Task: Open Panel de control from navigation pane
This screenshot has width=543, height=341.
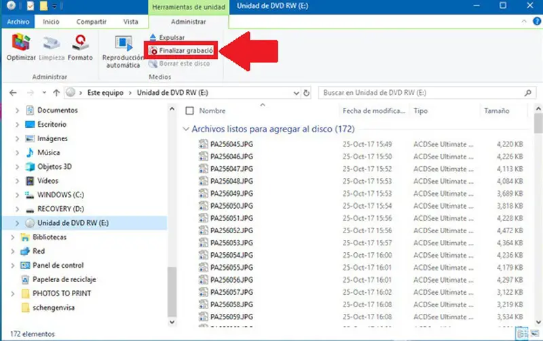Action: pyautogui.click(x=58, y=265)
